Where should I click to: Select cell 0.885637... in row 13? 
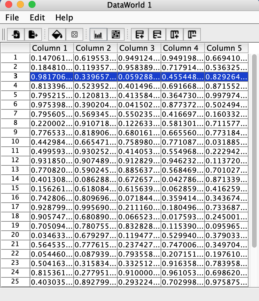(x=139, y=170)
